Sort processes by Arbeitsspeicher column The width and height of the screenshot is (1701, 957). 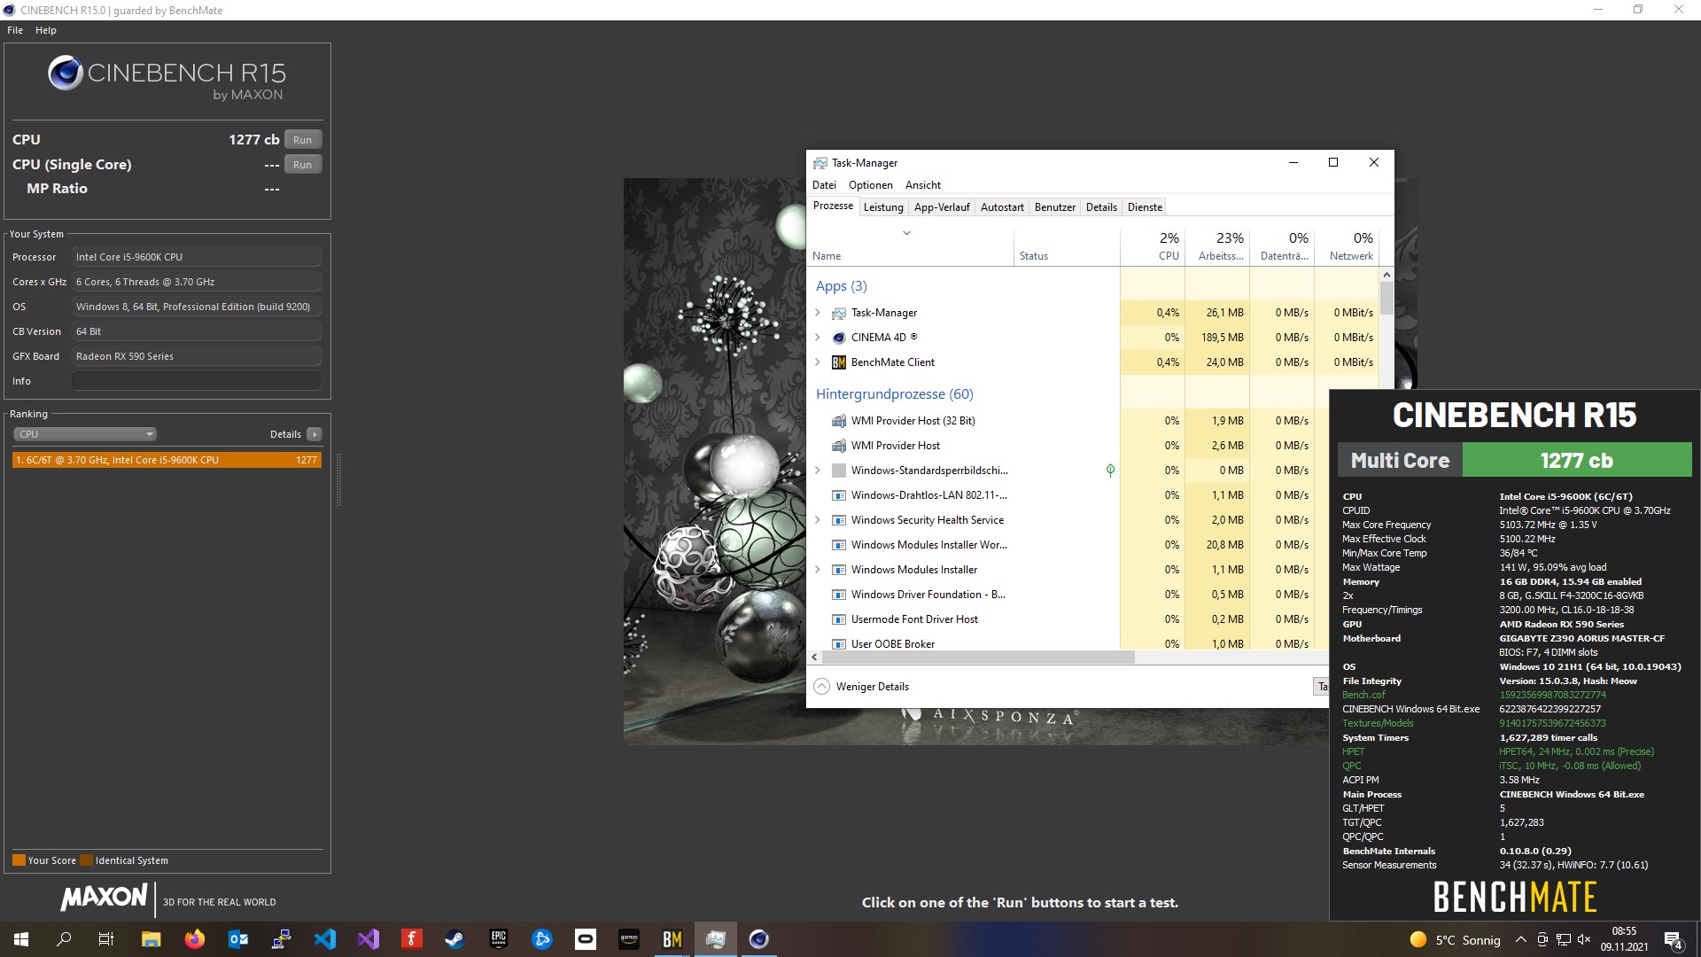1217,246
